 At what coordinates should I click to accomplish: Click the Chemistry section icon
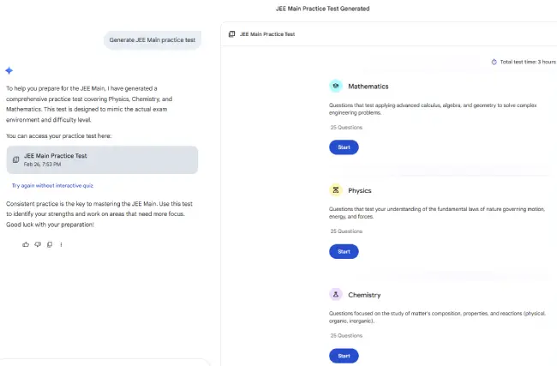click(336, 295)
